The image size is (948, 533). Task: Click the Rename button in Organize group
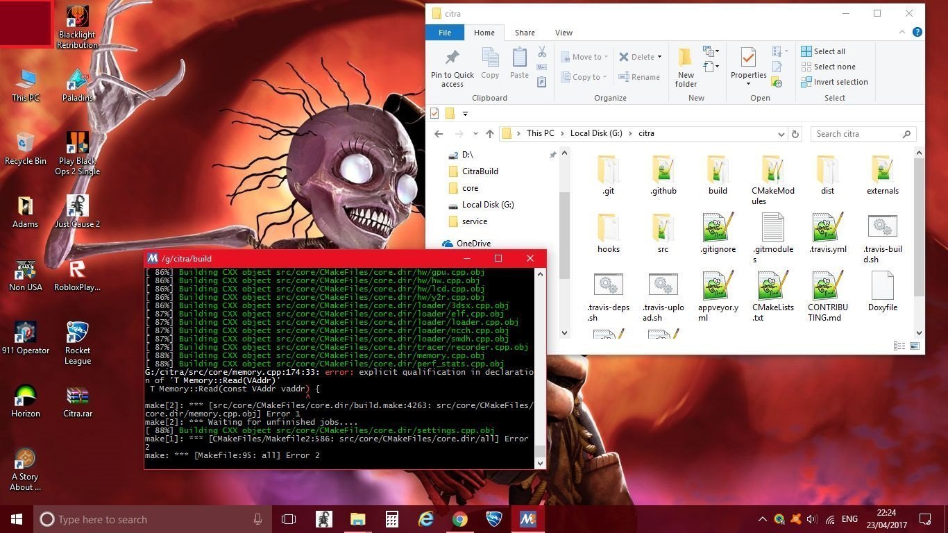tap(640, 77)
